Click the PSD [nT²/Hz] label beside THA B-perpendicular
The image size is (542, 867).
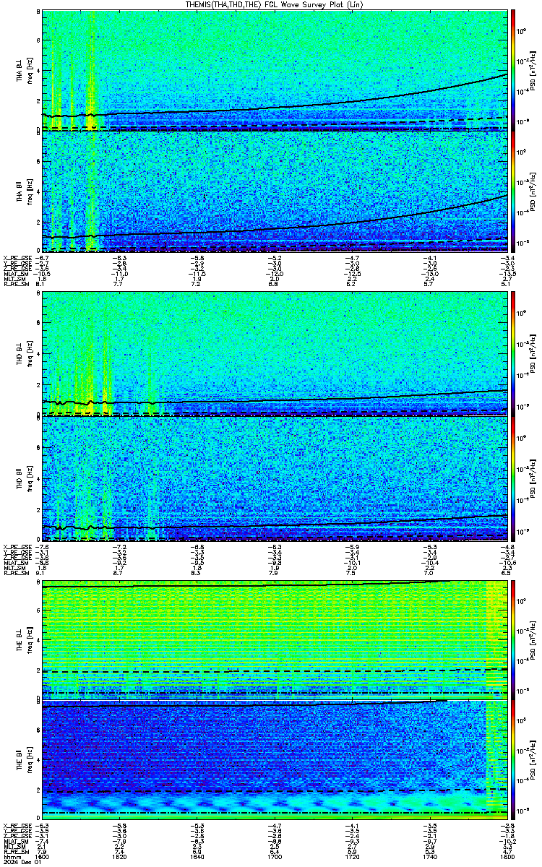(534, 70)
